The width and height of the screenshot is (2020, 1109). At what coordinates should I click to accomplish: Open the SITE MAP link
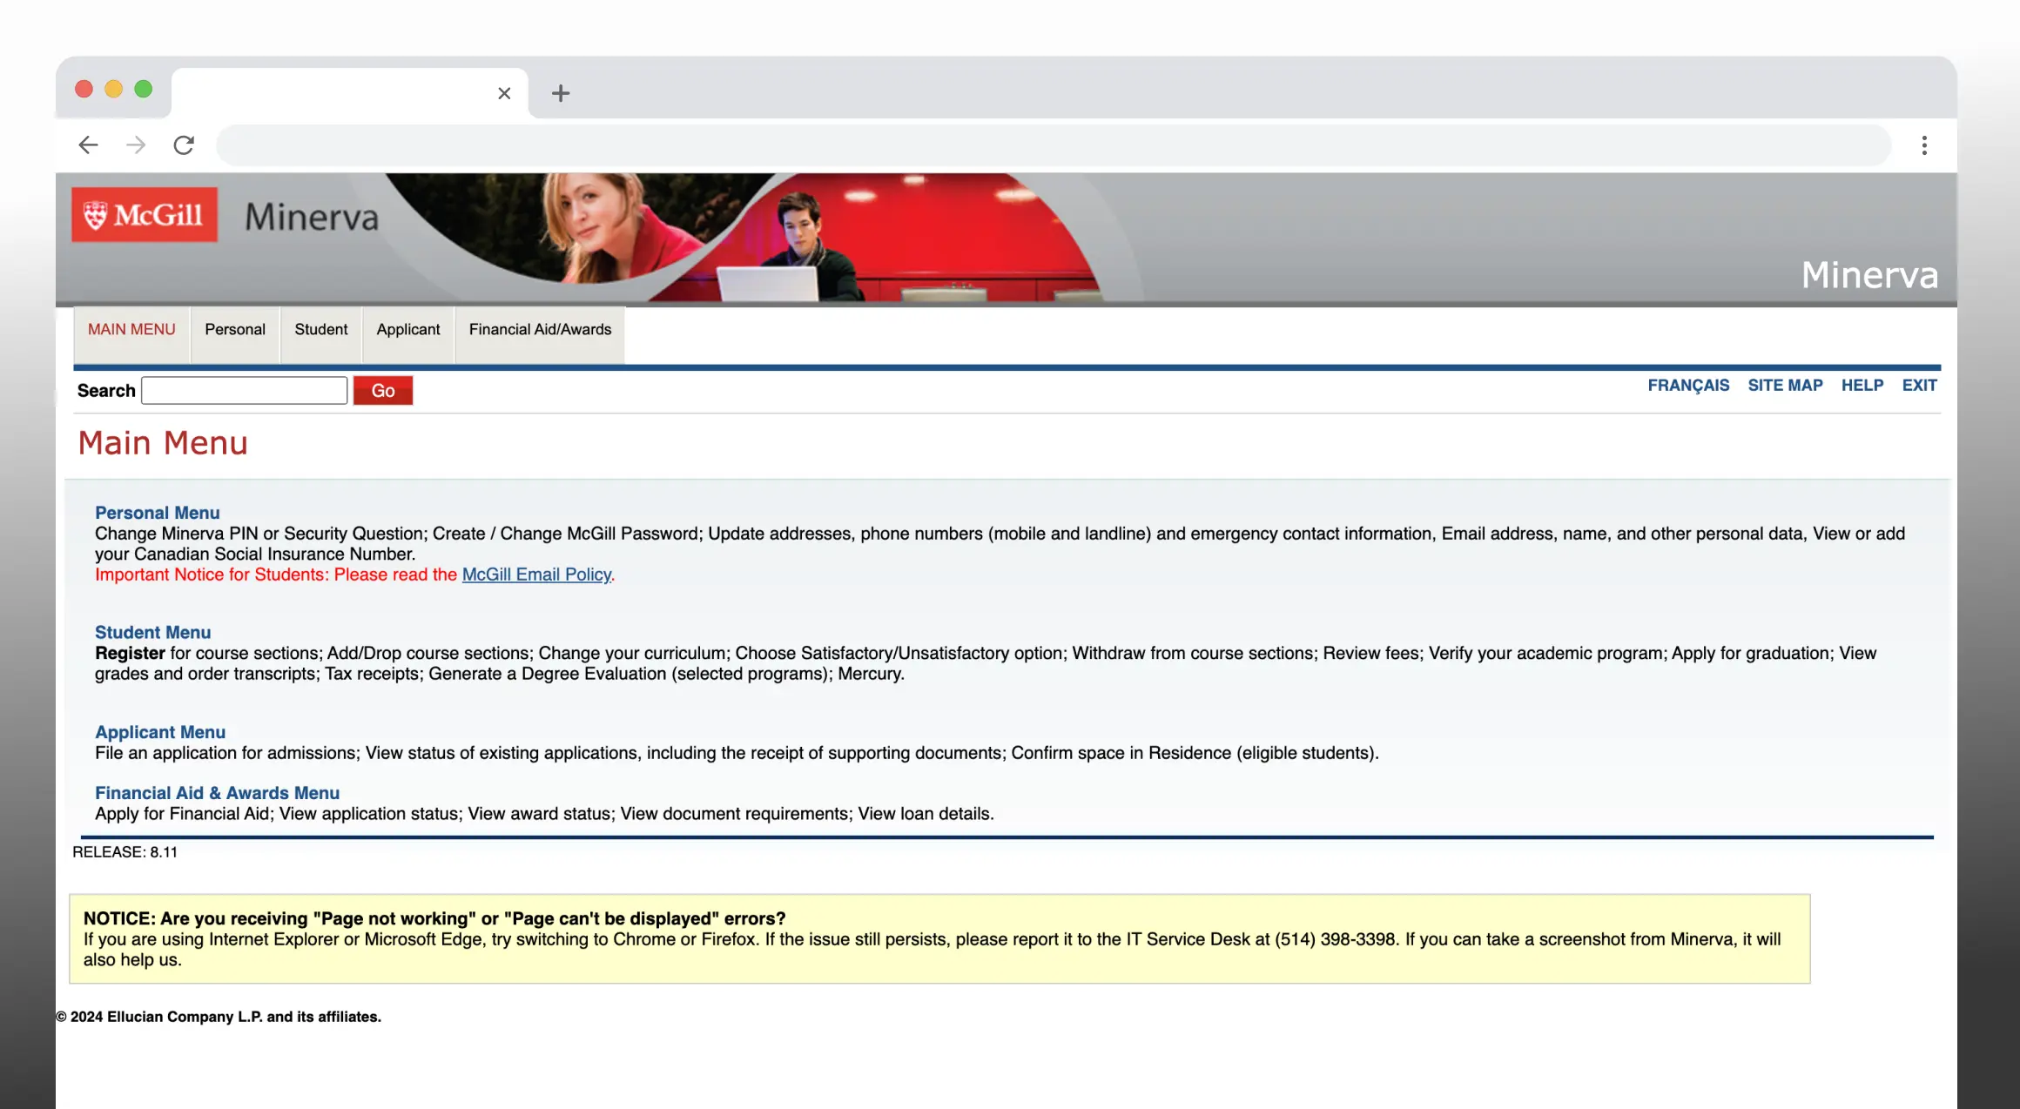coord(1785,386)
